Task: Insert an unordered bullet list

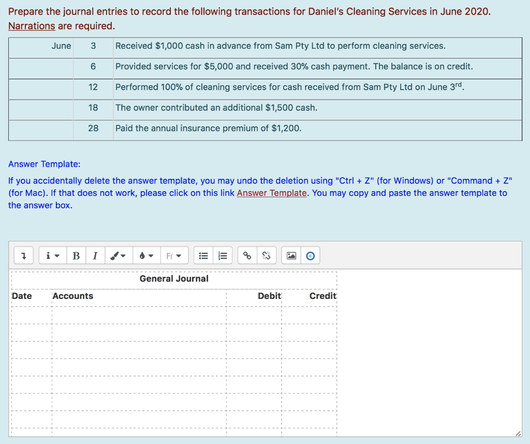Action: click(203, 255)
